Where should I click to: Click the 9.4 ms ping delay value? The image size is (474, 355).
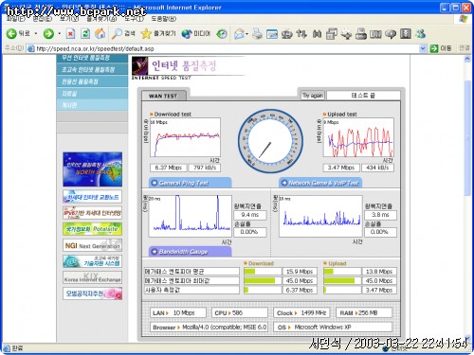coord(249,215)
